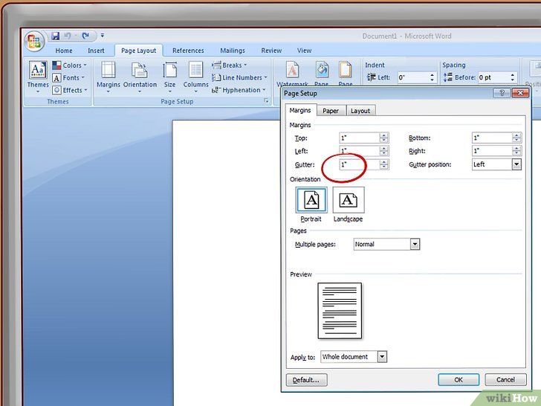Open the Page Layout ribbon tab
The image size is (541, 406).
tap(138, 51)
